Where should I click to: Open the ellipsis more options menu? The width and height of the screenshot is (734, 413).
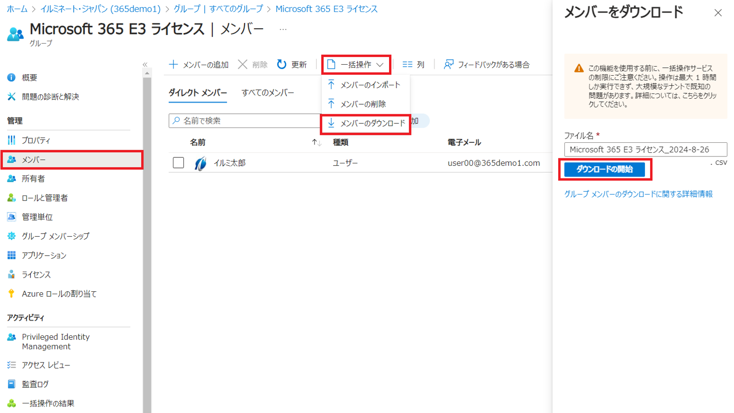(x=283, y=29)
